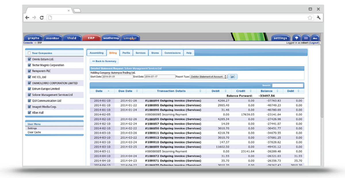
Task: Bookmark page with the star icon
Action: click(x=310, y=18)
